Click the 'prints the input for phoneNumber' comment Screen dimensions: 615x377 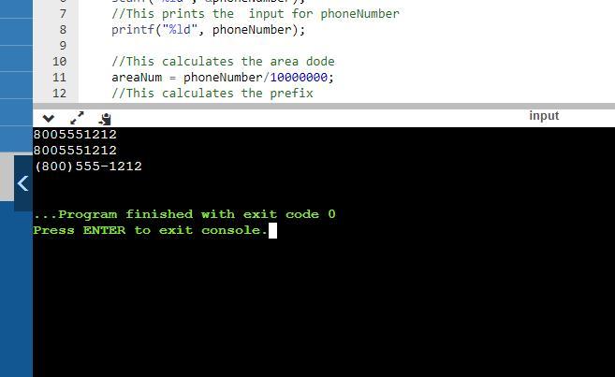point(256,14)
